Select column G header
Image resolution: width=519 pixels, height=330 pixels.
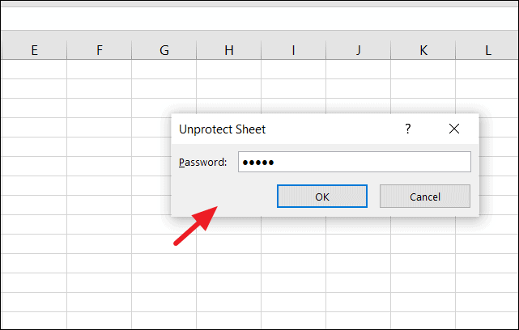(164, 50)
